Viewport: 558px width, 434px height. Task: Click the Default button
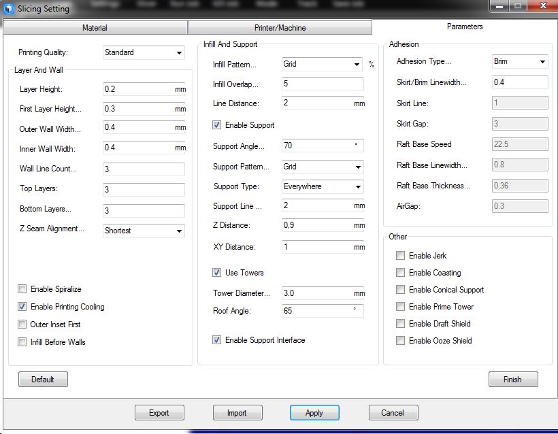(43, 379)
